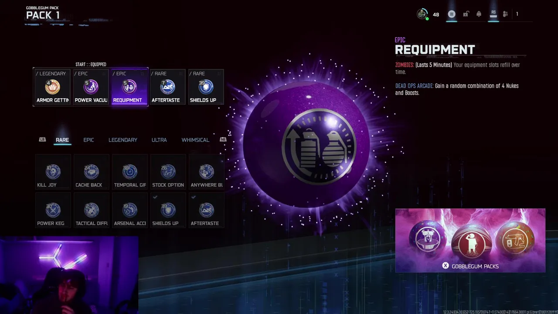The width and height of the screenshot is (558, 314).
Task: Switch to the Rare rarity tab
Action: click(62, 140)
